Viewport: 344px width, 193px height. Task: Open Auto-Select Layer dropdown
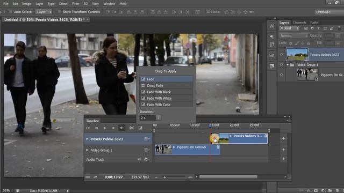pos(44,12)
